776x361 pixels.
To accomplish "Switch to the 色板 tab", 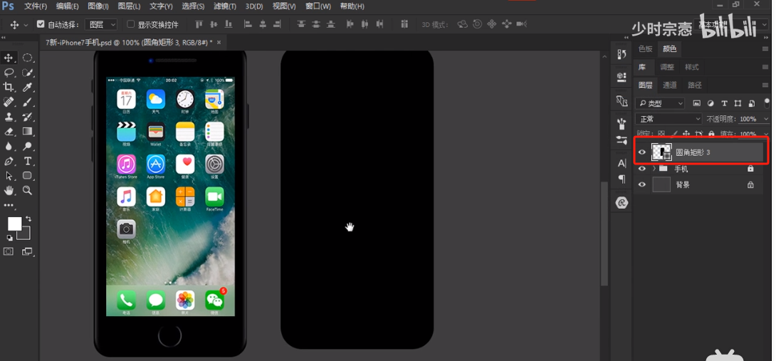I will click(645, 48).
